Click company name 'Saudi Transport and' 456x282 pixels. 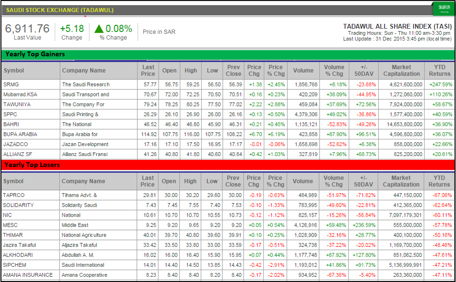coord(85,94)
